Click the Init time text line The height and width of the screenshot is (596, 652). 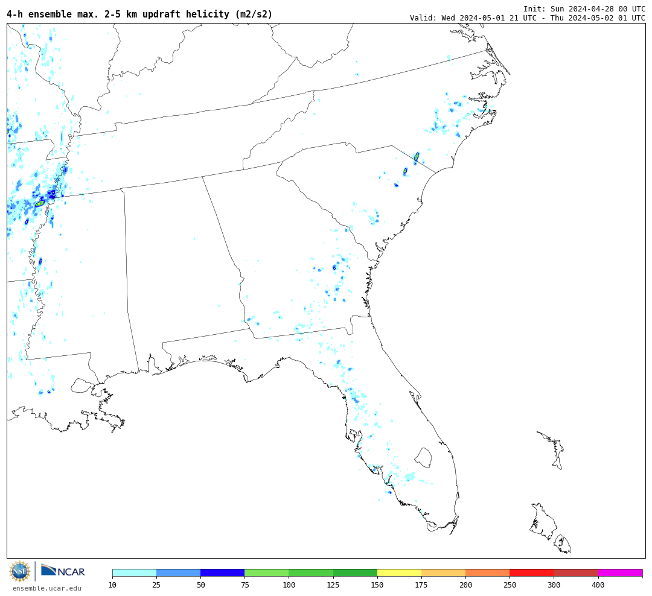click(584, 8)
